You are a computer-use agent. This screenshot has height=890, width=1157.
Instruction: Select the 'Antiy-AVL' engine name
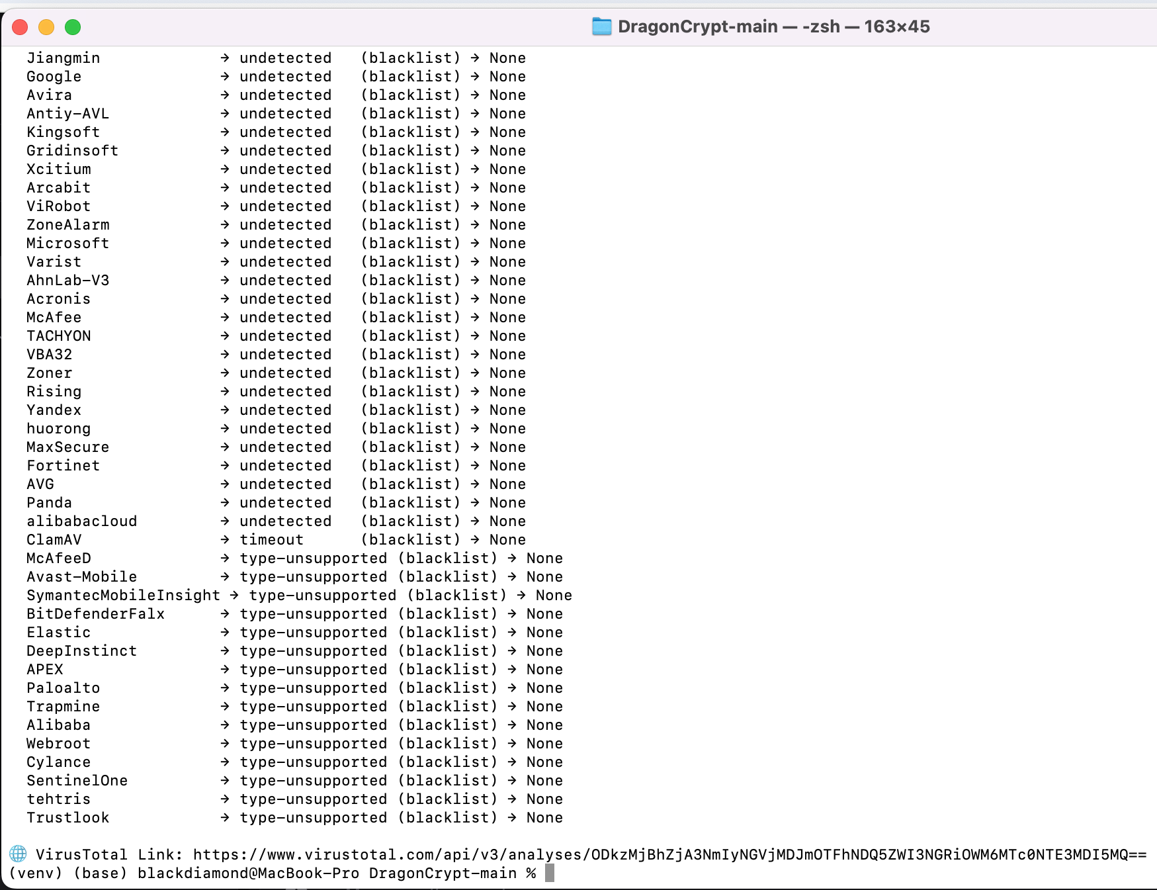click(68, 114)
